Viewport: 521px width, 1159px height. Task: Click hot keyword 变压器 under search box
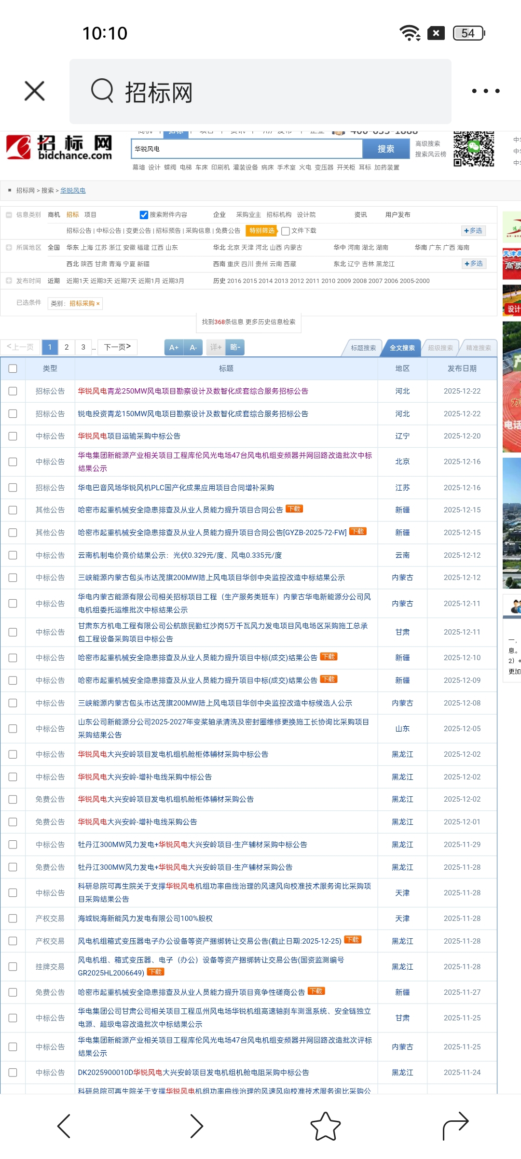[324, 168]
